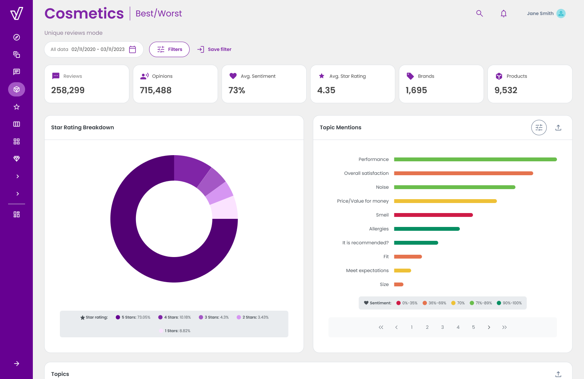Expand the first chevron in the sidebar

point(17,176)
